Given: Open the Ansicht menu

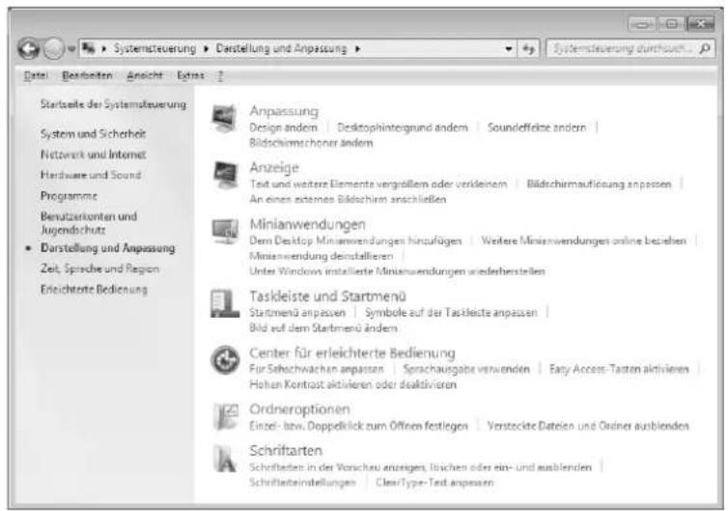Looking at the screenshot, I should pyautogui.click(x=145, y=75).
